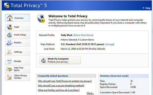Click the Wipe Free Space drive icon
Image resolution: width=153 pixels, height=95 pixels.
pyautogui.click(x=9, y=69)
